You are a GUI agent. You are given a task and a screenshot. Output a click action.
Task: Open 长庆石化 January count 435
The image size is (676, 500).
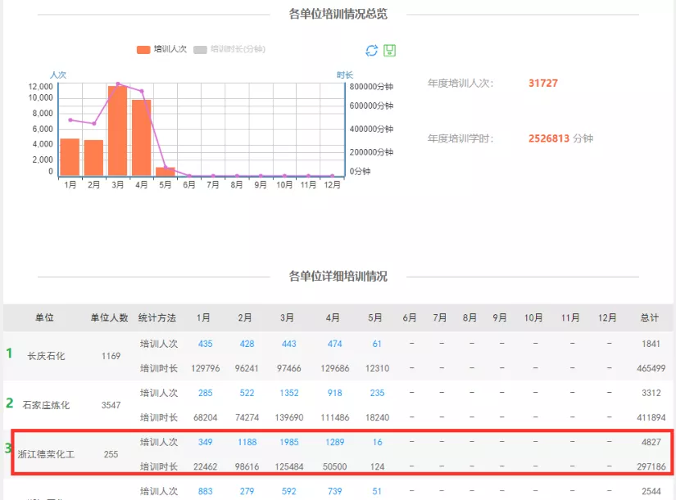[x=205, y=344]
